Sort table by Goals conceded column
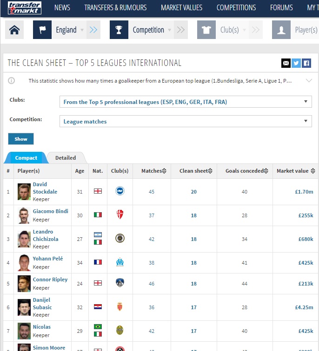This screenshot has height=351, width=319. [x=247, y=171]
